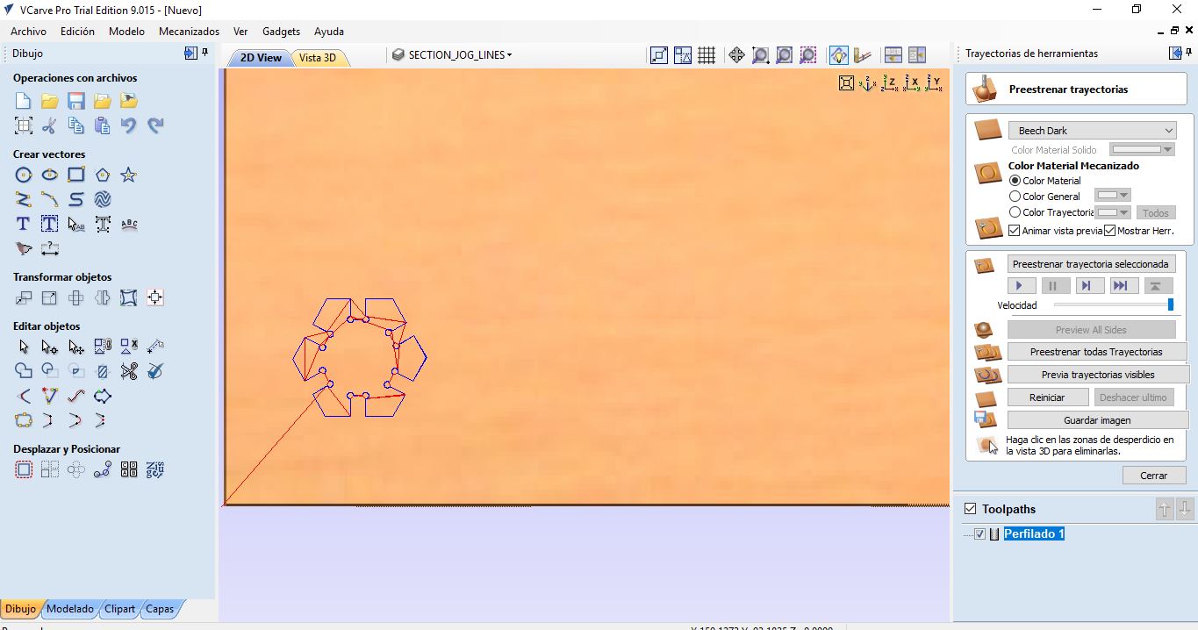Screen dimensions: 1198x630
Task: Select the Perfilado 1 toolpath entry
Action: pos(1034,533)
